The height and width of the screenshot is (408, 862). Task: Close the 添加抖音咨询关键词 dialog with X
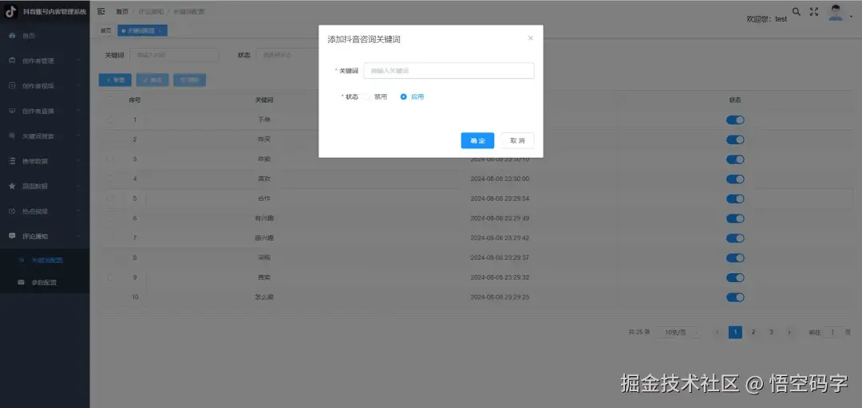(530, 38)
